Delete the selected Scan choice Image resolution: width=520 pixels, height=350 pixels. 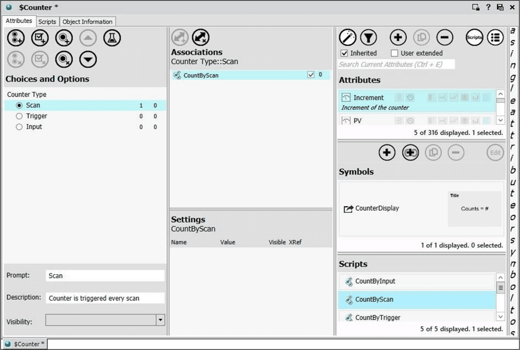coord(64,59)
